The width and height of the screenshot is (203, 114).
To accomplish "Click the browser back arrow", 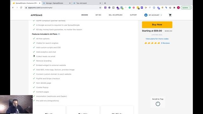I will click(13, 8).
